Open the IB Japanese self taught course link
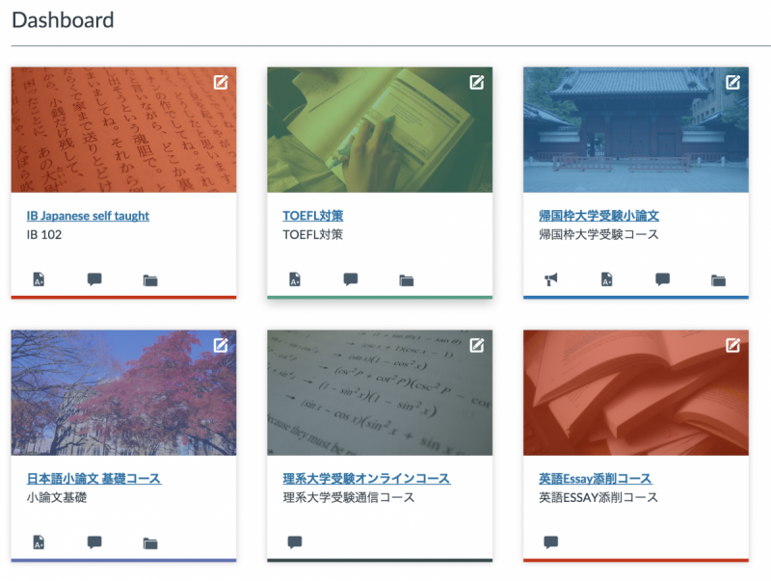Image resolution: width=771 pixels, height=581 pixels. pyautogui.click(x=88, y=216)
